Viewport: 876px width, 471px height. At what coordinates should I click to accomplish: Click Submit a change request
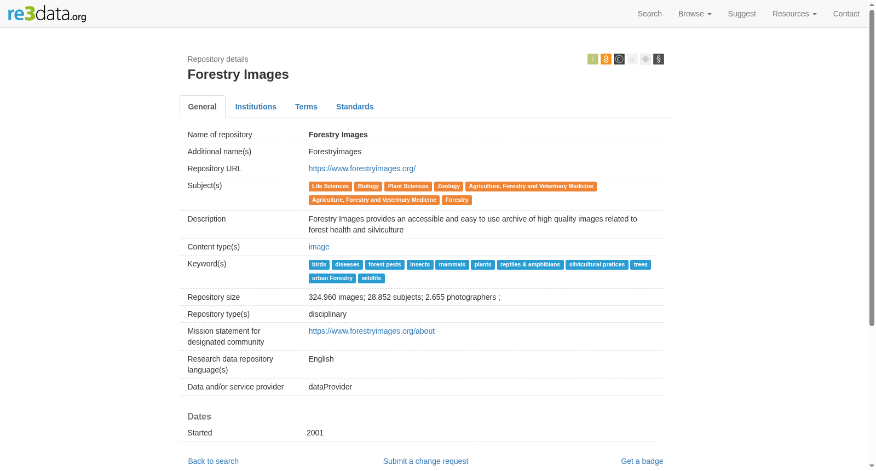pyautogui.click(x=425, y=461)
